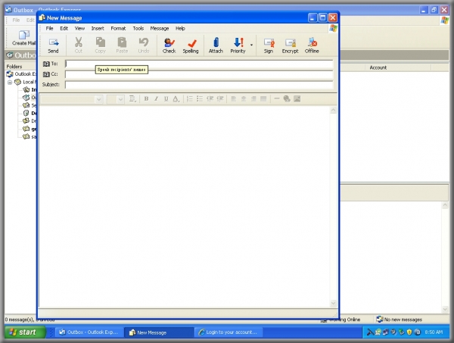Screen dimensions: 454x343
Task: Center align text
Action: pos(244,99)
